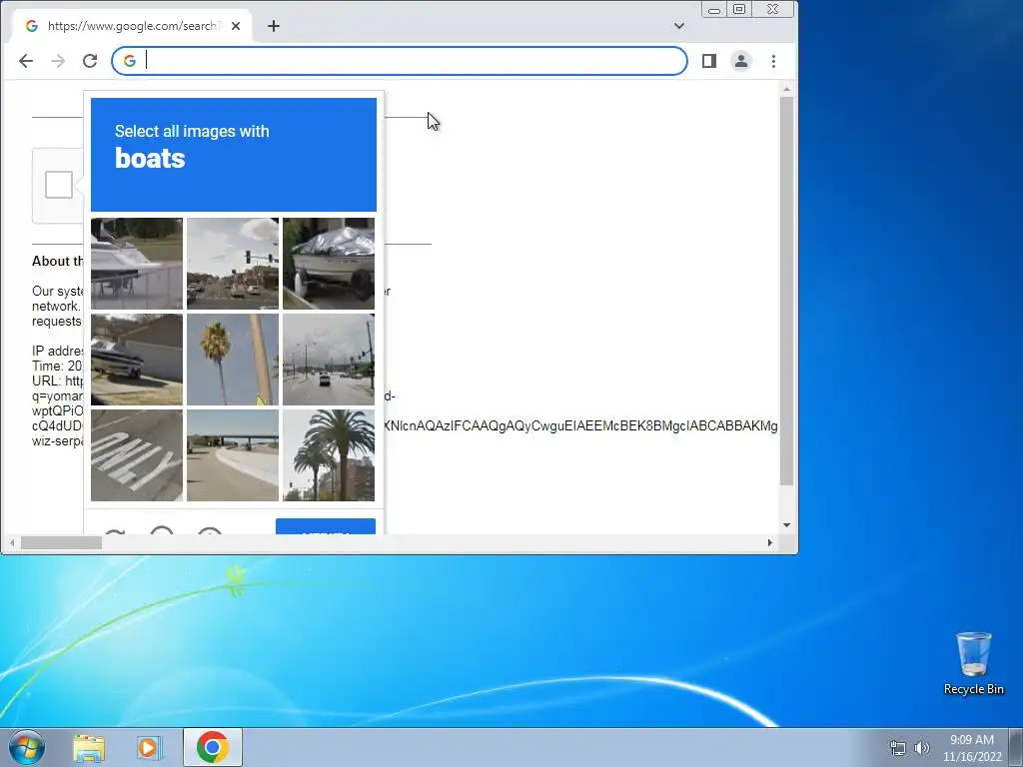This screenshot has height=767, width=1023.
Task: Click the bold 'About th' heading text
Action: coord(57,261)
